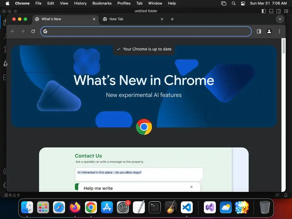
Task: Open the Chrome profile avatar menu
Action: pos(269,31)
